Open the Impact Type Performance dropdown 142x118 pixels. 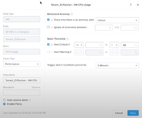(22, 64)
